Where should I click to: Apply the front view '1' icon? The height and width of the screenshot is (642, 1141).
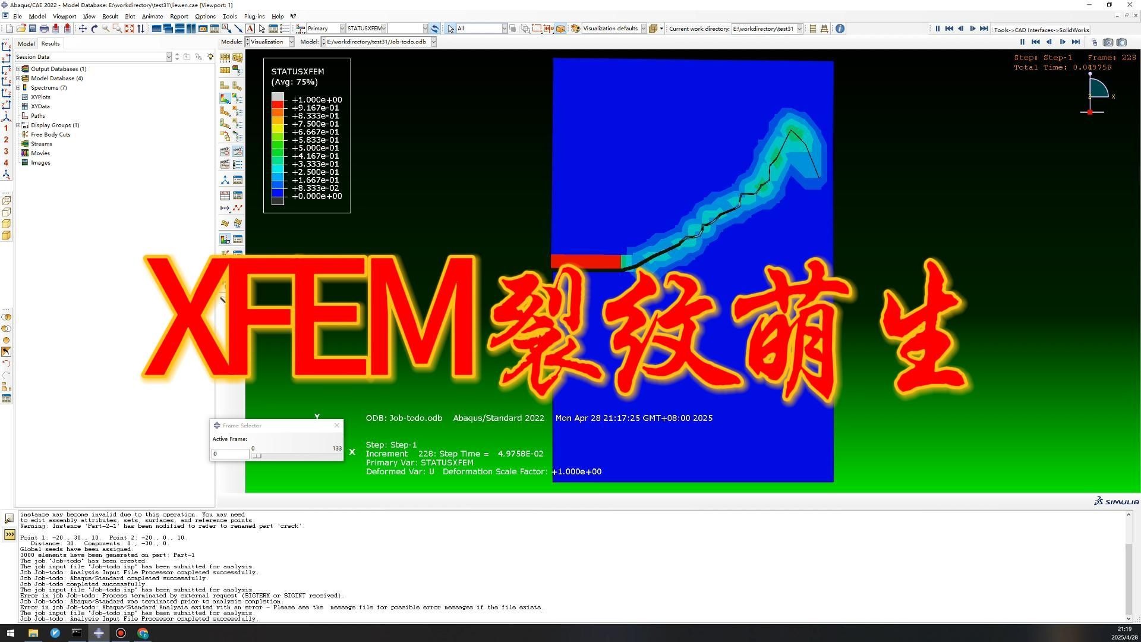pos(6,128)
